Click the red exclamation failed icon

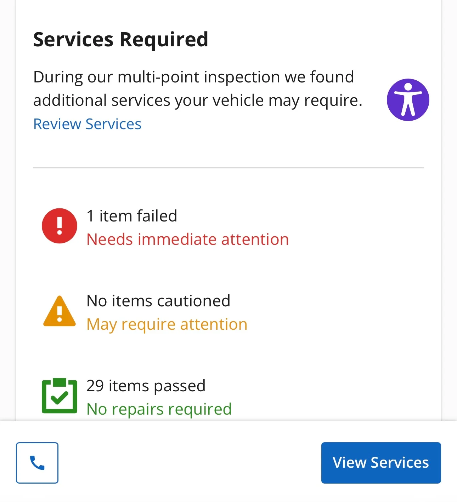(x=60, y=226)
